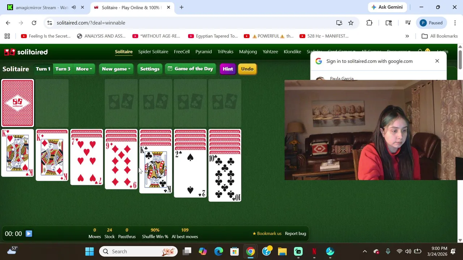This screenshot has width=463, height=260.
Task: Open the Chrome three-dot menu
Action: [x=455, y=23]
